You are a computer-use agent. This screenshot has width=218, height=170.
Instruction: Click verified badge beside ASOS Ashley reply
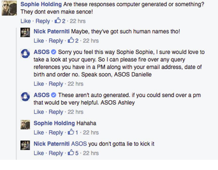[x=53, y=95]
